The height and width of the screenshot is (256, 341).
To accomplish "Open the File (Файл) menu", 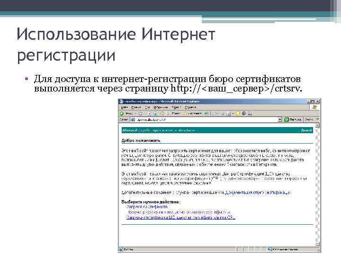I will click(x=124, y=108).
